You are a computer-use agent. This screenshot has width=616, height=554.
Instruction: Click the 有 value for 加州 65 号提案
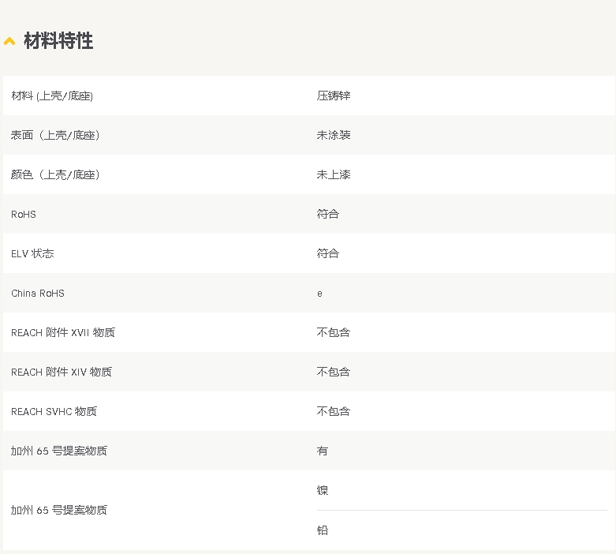(323, 451)
